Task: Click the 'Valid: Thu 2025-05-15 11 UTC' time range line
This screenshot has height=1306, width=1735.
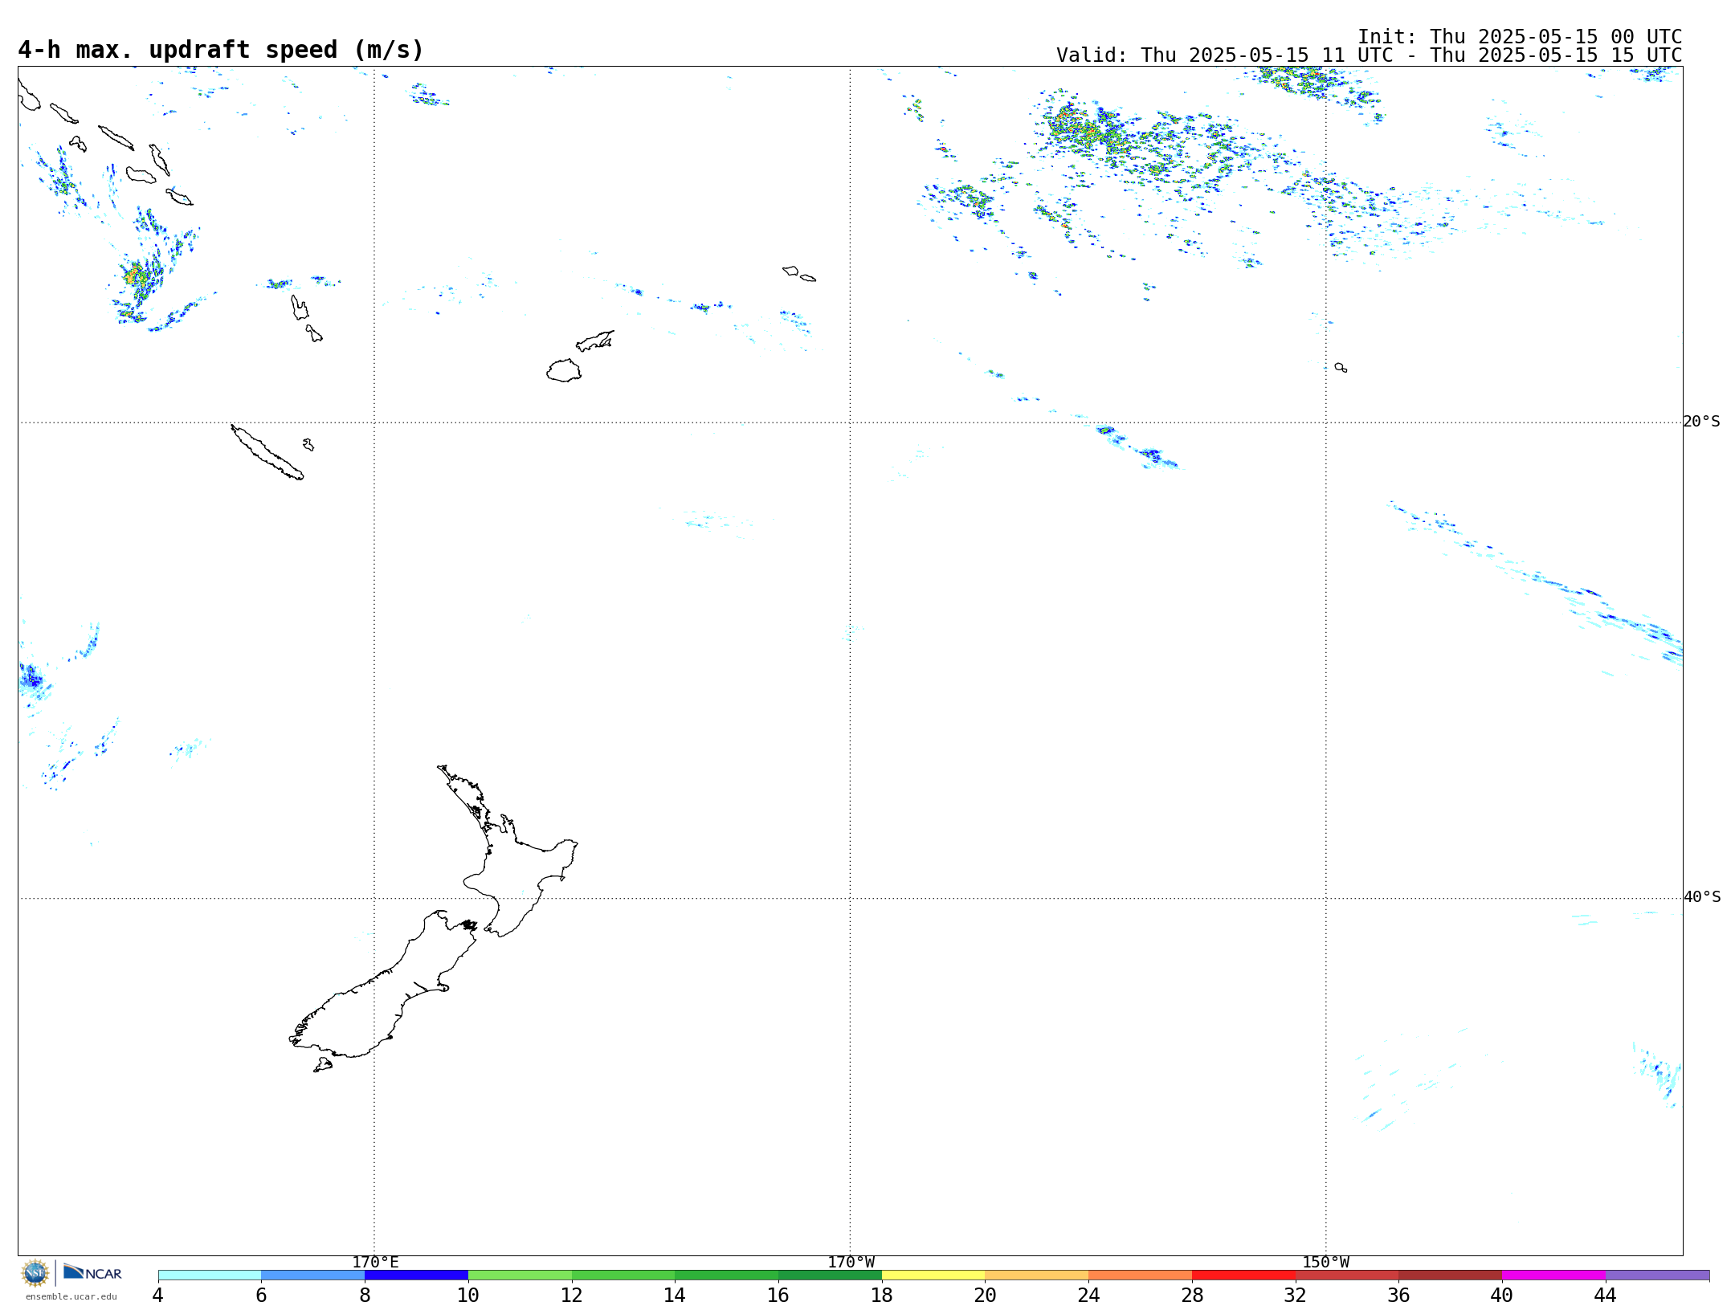Action: pos(1370,55)
